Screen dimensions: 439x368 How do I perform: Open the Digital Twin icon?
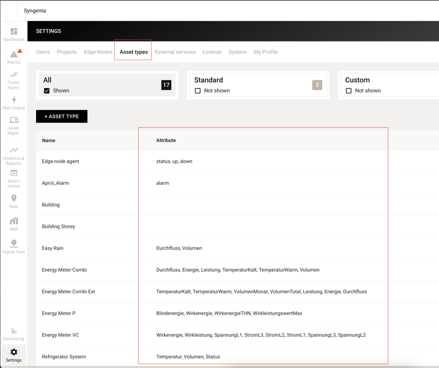click(x=14, y=244)
